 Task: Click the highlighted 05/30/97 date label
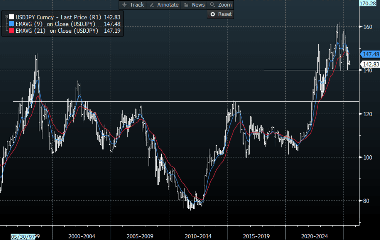point(22,236)
